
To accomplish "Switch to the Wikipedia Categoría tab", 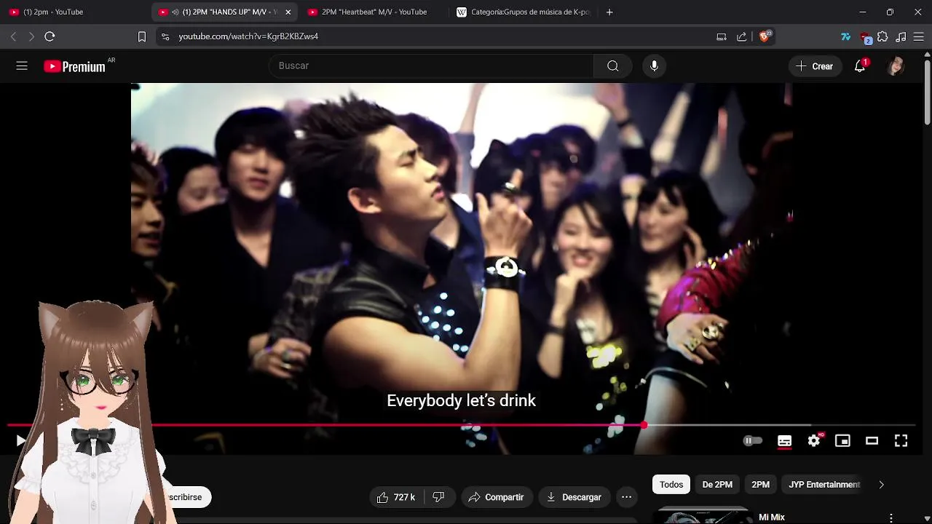I will (524, 12).
